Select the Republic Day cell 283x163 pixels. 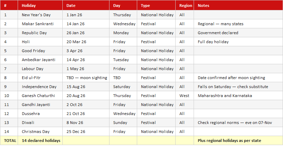[x=40, y=33]
